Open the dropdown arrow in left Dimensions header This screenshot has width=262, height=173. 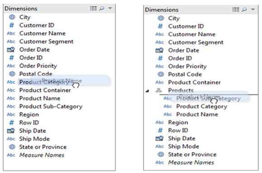point(110,8)
